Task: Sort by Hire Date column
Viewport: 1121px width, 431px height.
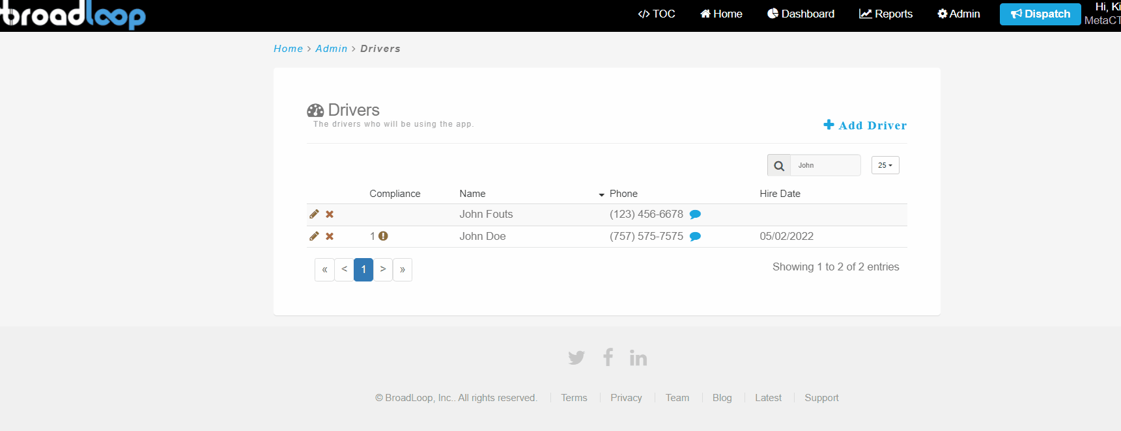Action: coord(780,194)
